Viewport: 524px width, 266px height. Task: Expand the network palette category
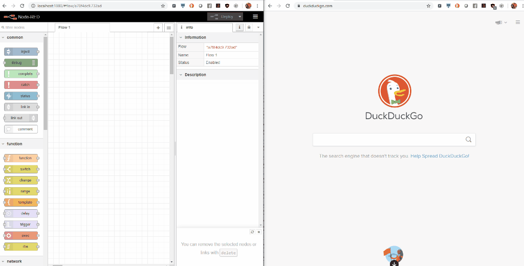14,261
